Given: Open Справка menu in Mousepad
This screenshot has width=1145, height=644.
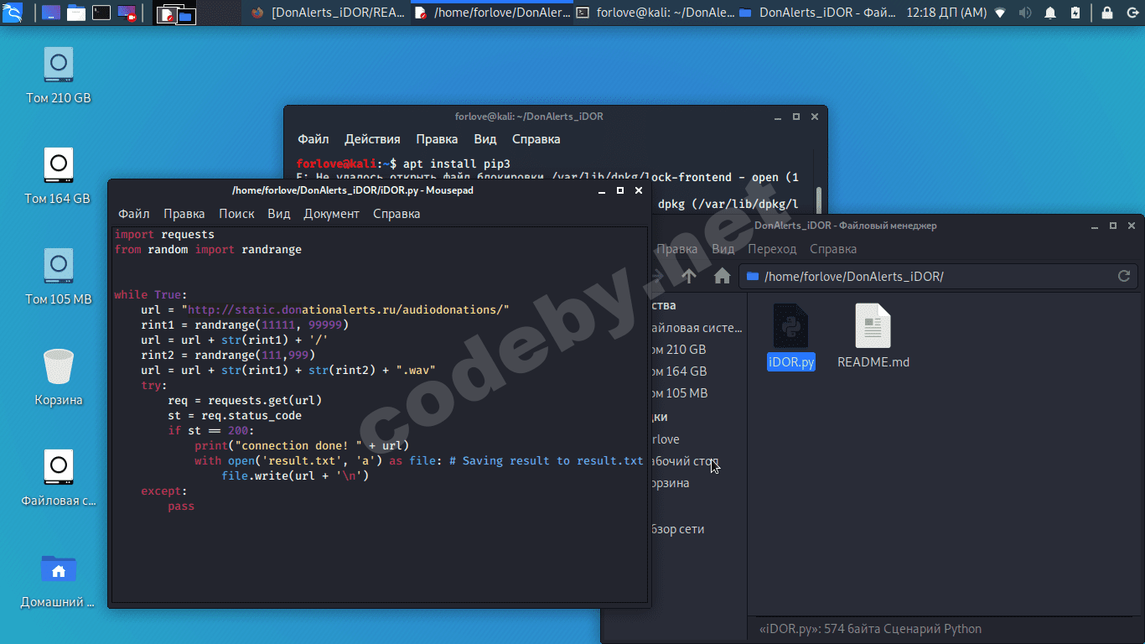Looking at the screenshot, I should coord(396,214).
